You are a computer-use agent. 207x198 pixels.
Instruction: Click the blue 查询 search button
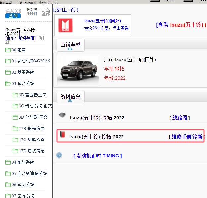pyautogui.click(x=13, y=16)
